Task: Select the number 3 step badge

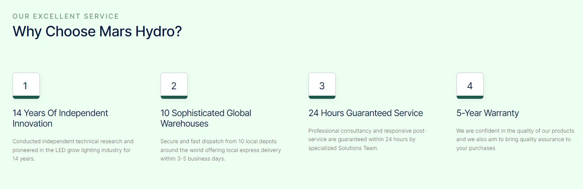Action: tap(322, 86)
